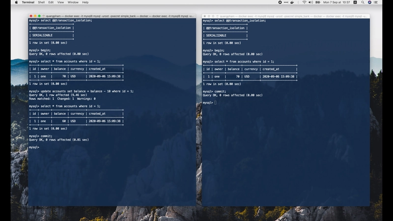Open the Docker whale menu bar icon
The width and height of the screenshot is (393, 221).
coord(292,2)
